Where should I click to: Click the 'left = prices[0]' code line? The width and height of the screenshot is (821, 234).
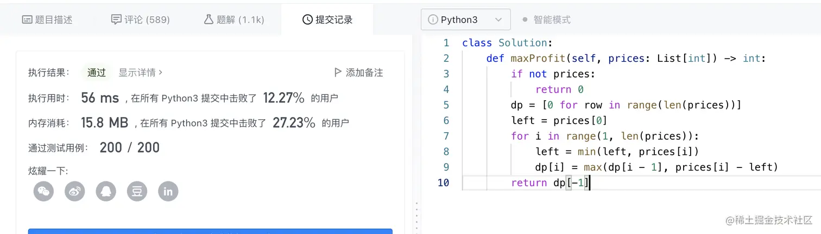pyautogui.click(x=559, y=120)
